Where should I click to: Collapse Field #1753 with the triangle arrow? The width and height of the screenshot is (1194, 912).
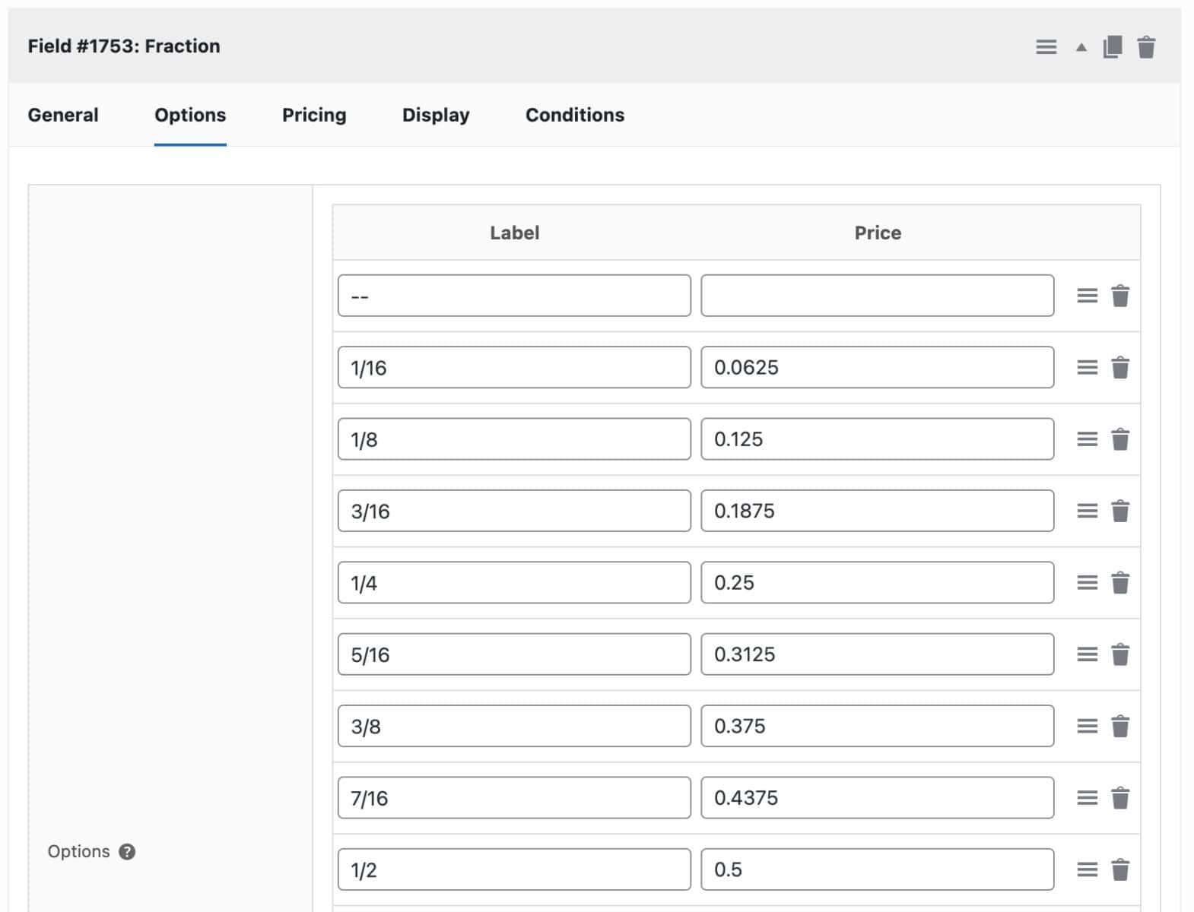pos(1081,47)
